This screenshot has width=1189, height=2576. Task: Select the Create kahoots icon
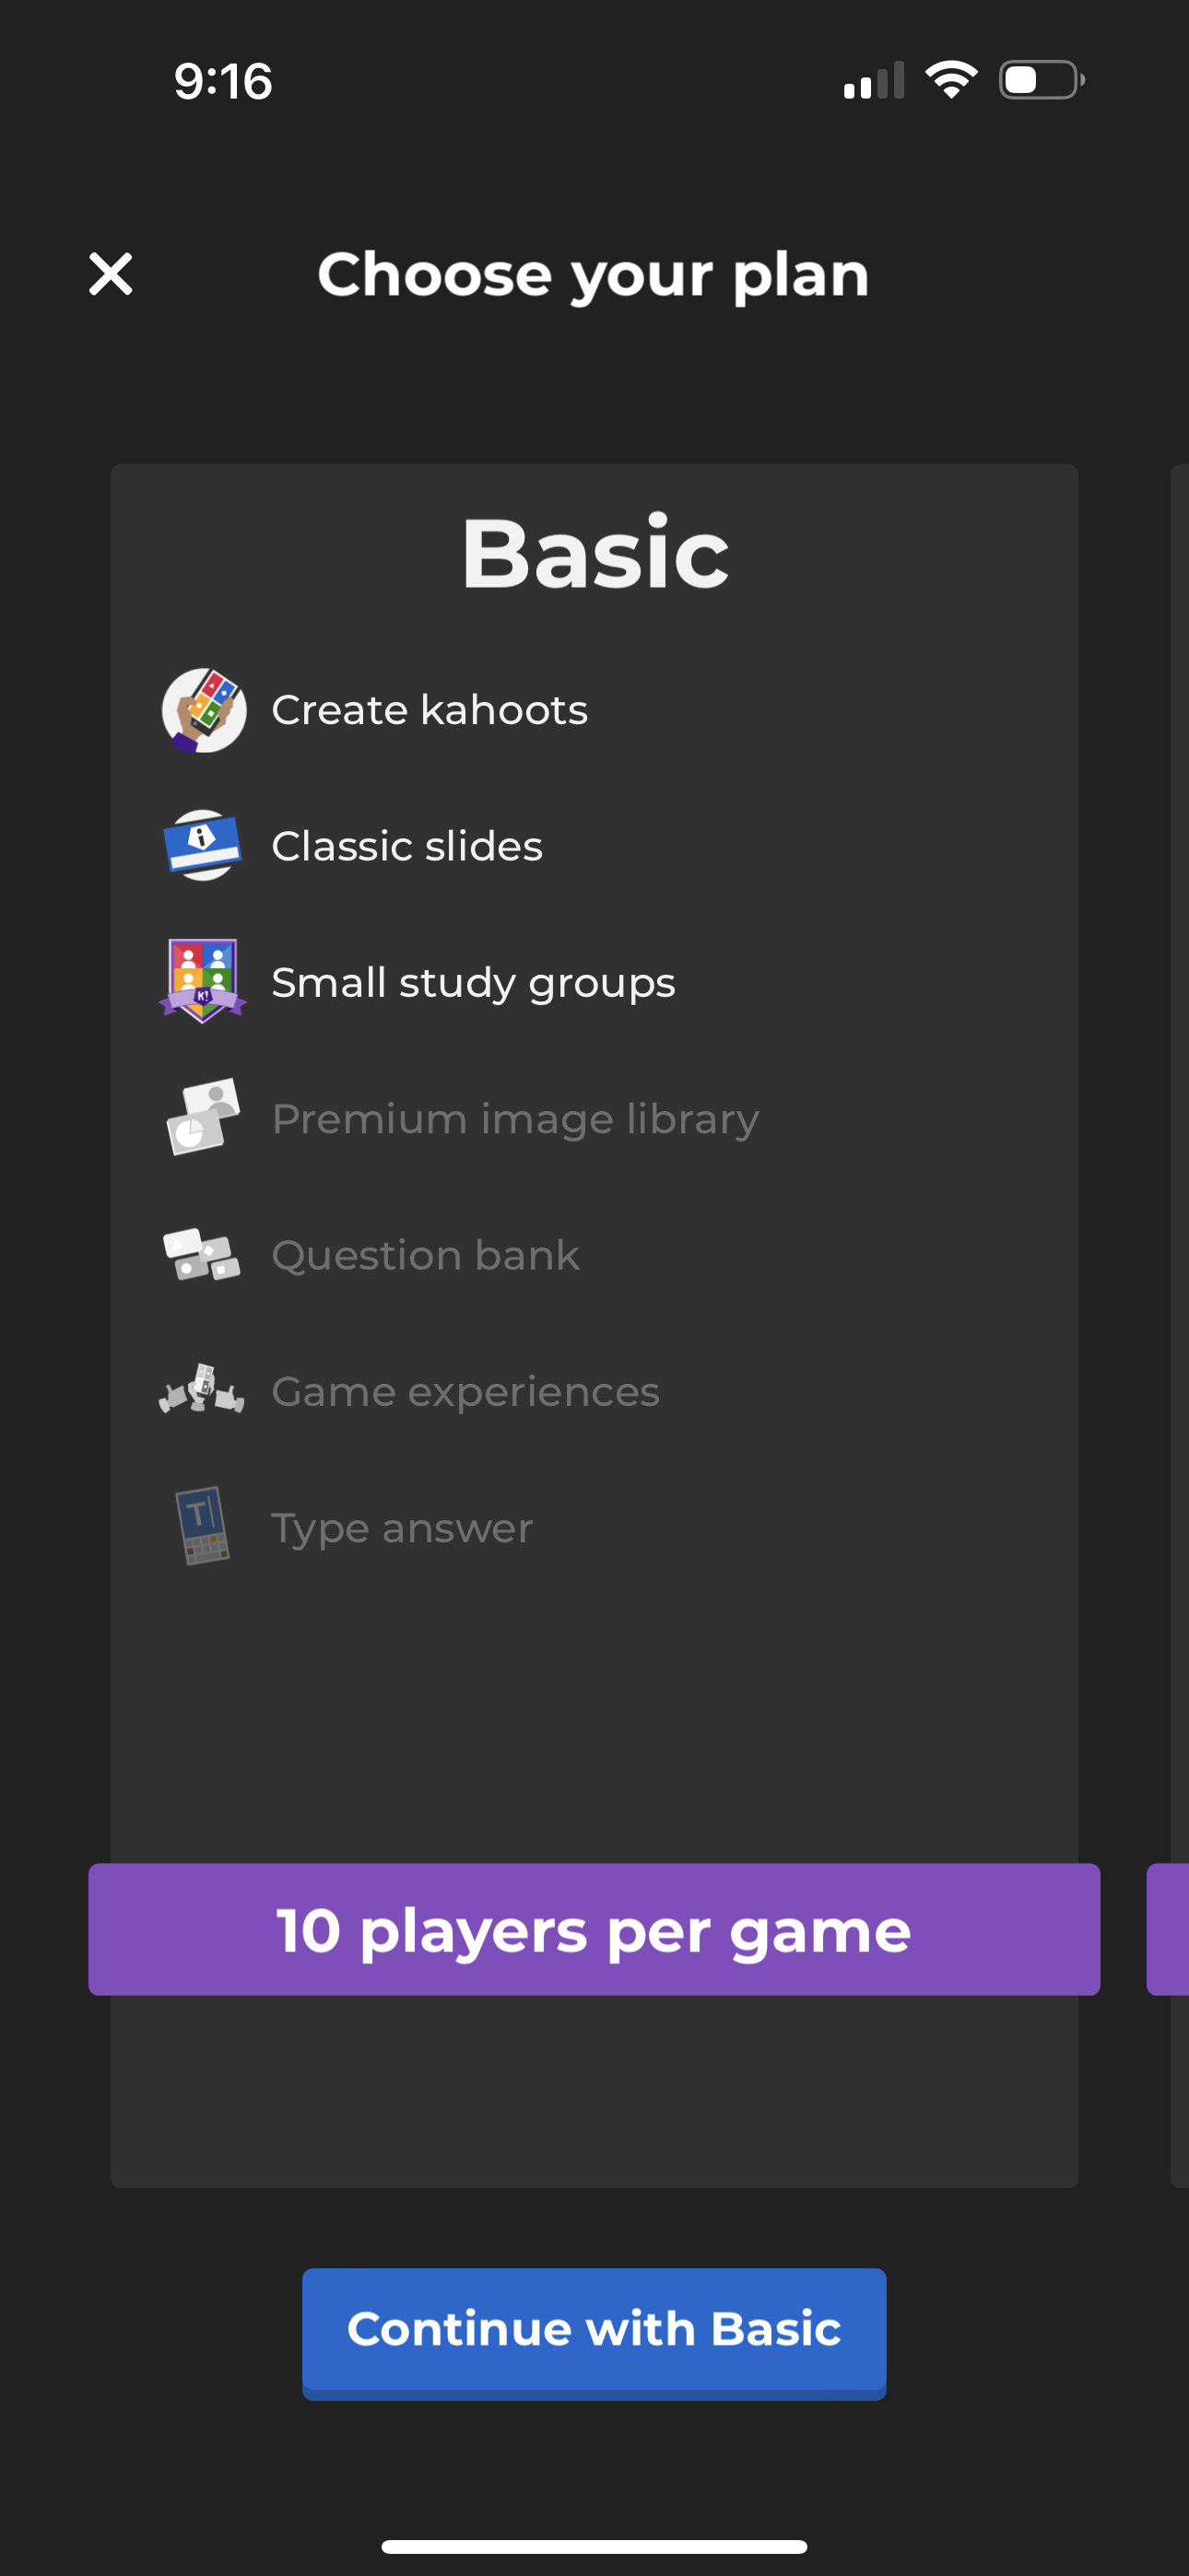click(203, 710)
